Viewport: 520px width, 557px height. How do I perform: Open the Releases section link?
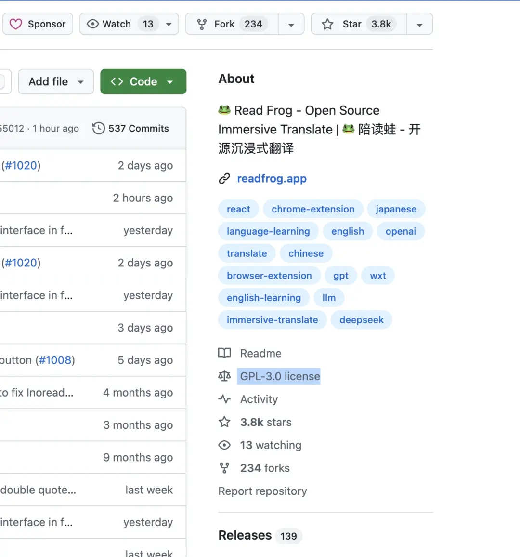tap(245, 535)
